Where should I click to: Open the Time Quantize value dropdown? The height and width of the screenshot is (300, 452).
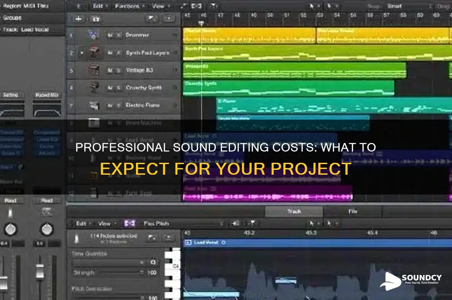[x=109, y=262]
